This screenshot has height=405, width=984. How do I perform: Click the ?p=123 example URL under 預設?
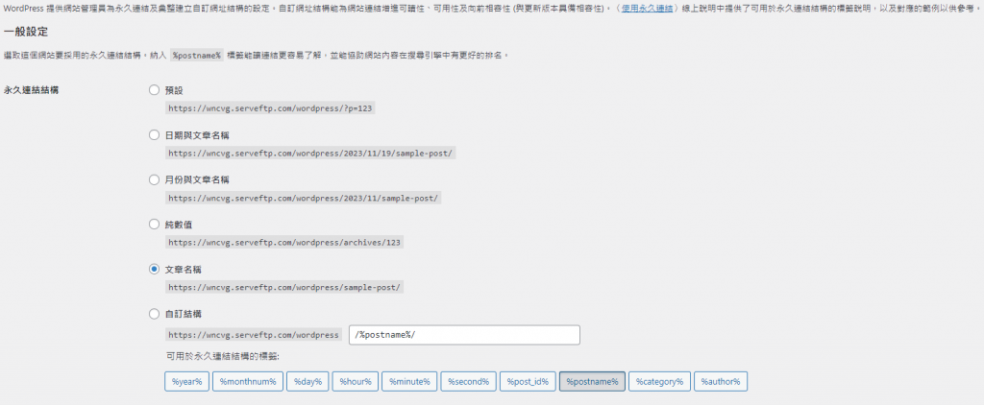pyautogui.click(x=270, y=108)
